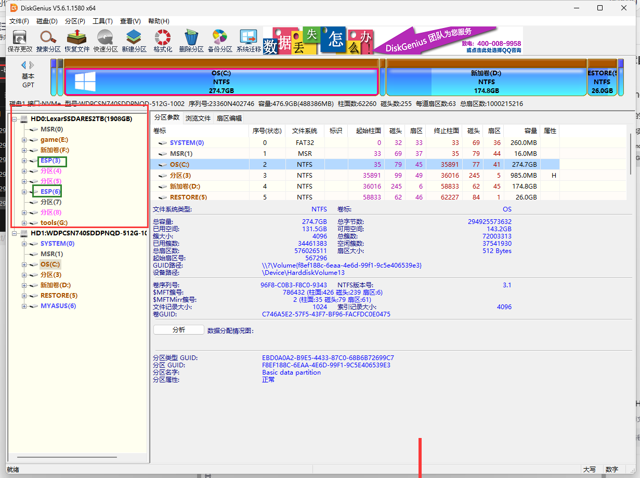The image size is (640, 478).
Task: Click the 分区类型 GUID value EBD0A0A2
Action: 328,358
